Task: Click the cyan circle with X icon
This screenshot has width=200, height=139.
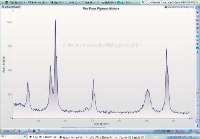Action: 197,48
